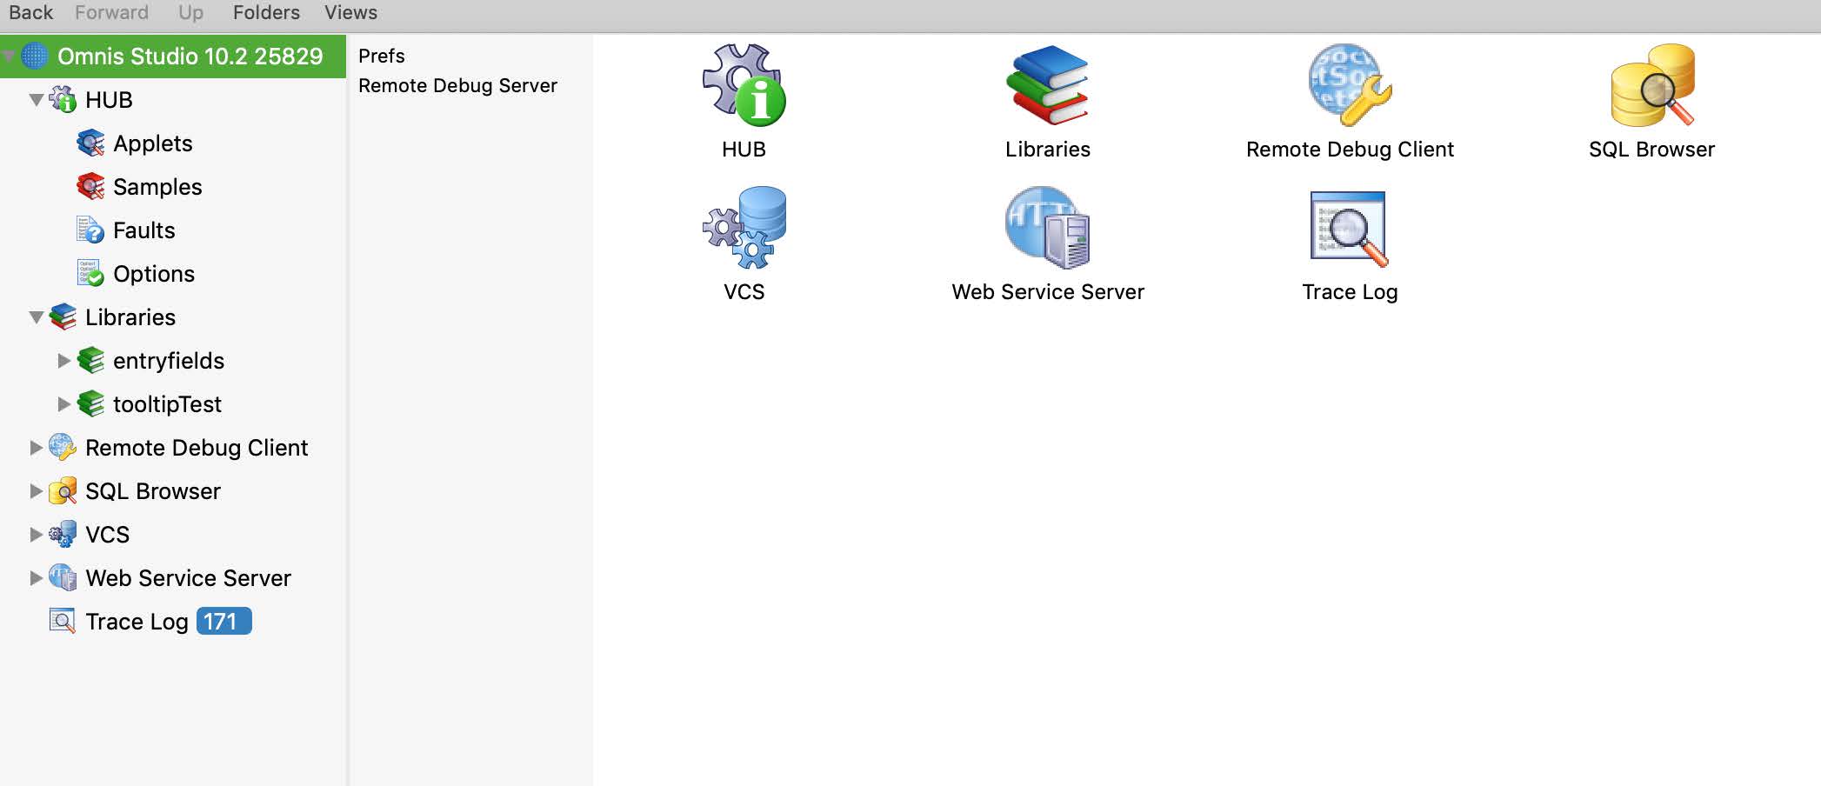Open the Remote Debug Server link
Image resolution: width=1821 pixels, height=786 pixels.
click(x=457, y=85)
